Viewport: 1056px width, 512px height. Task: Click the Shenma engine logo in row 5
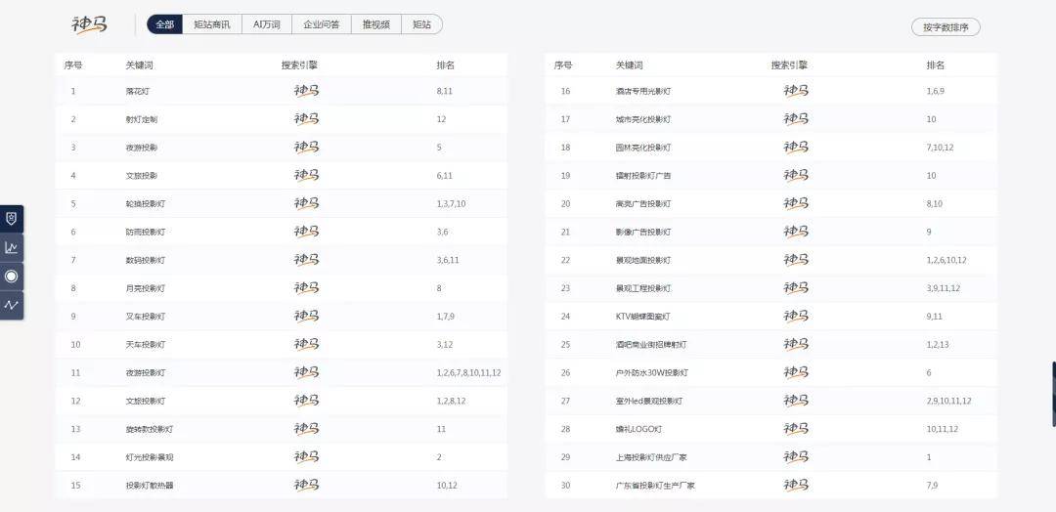(x=306, y=204)
